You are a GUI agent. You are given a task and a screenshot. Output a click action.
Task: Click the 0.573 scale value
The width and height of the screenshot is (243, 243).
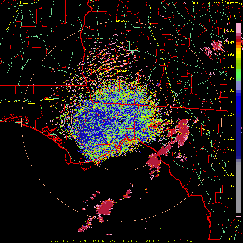pos(229,126)
